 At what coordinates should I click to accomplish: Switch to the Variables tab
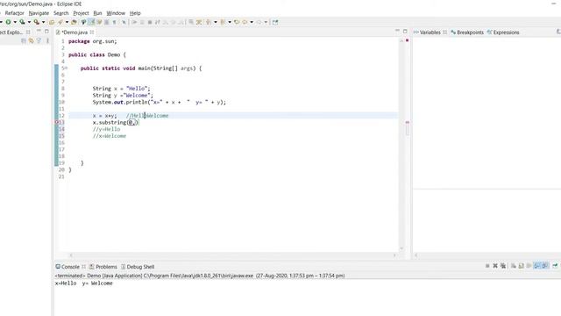tap(430, 32)
